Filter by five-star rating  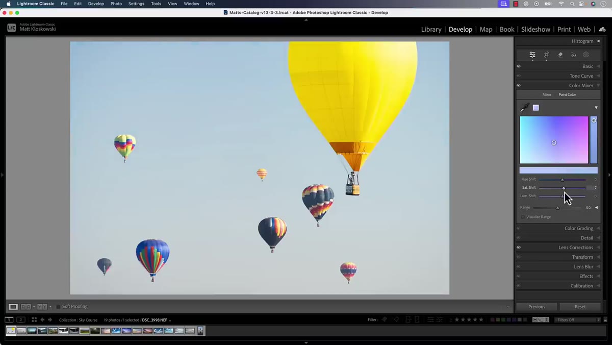click(481, 319)
